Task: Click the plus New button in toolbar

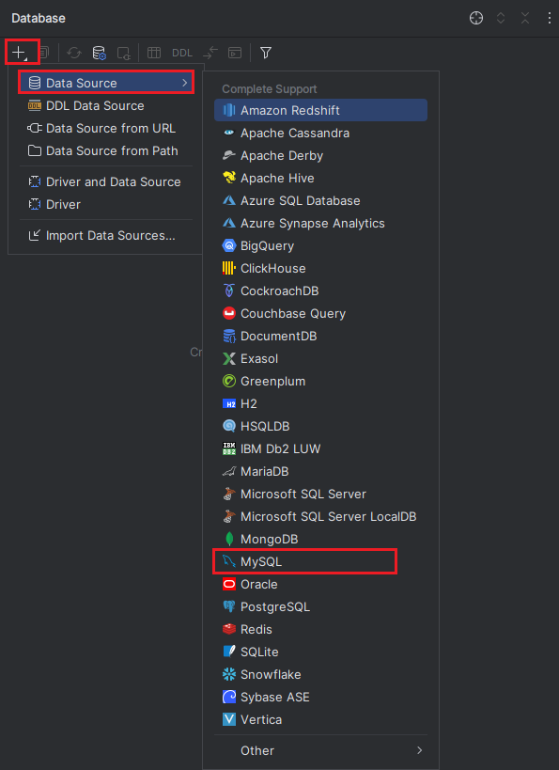Action: coord(20,53)
